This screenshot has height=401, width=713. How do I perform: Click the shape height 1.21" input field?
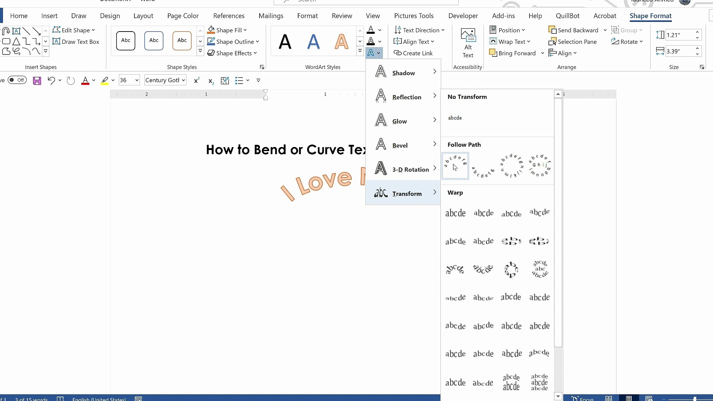click(x=680, y=35)
